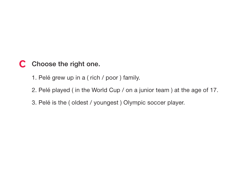Click the number "3." before the third sentence
Viewport: 243px width, 170px height.
pos(34,103)
